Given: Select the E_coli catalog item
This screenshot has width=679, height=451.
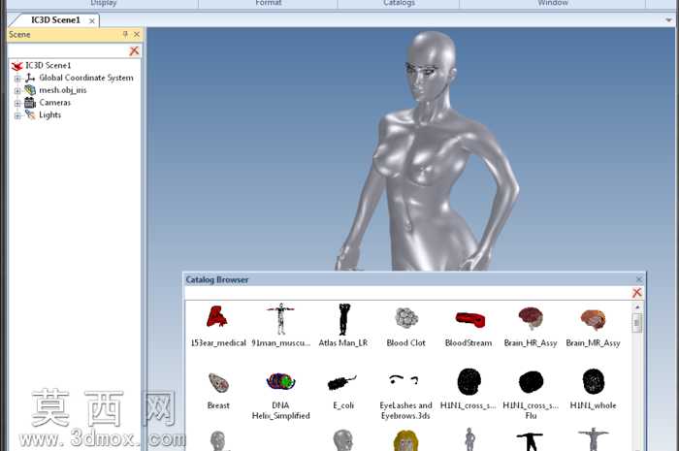Looking at the screenshot, I should [343, 392].
